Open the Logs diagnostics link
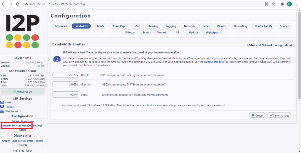Viewport: 301px width, 153px height. (x=14, y=141)
